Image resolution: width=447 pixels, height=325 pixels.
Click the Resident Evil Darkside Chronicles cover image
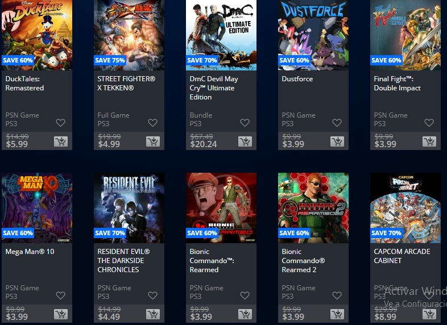[x=129, y=208]
